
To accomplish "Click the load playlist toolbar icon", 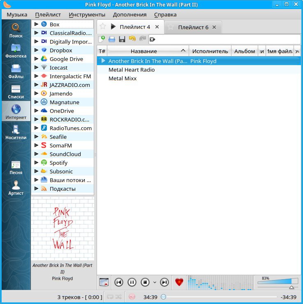I will pos(112,39).
